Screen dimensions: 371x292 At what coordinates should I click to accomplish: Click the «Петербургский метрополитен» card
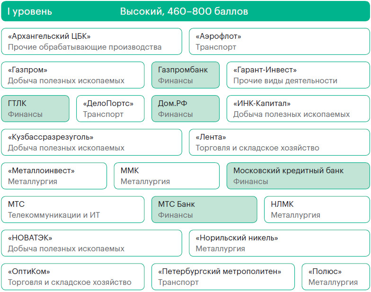coord(223,277)
